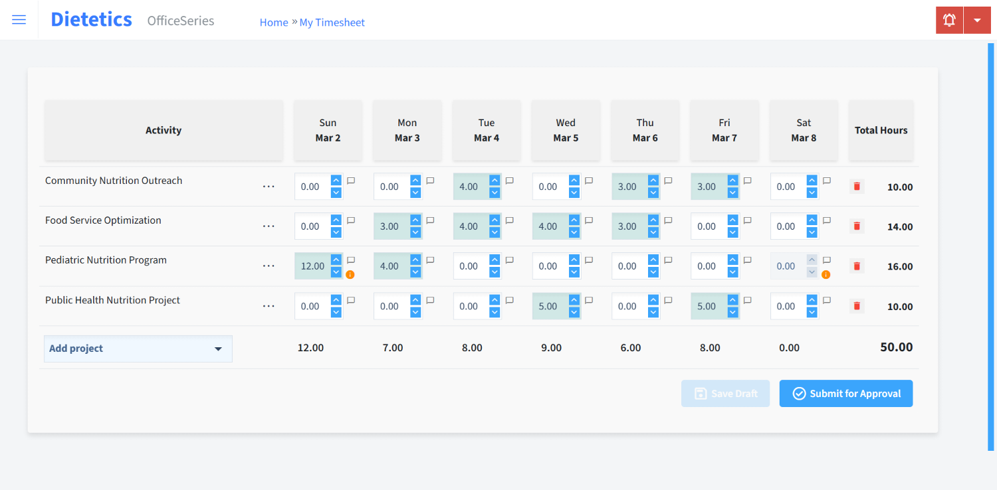Viewport: 997px width, 490px height.
Task: Increase Tuesday hours for Community Nutrition Outreach
Action: tap(494, 181)
